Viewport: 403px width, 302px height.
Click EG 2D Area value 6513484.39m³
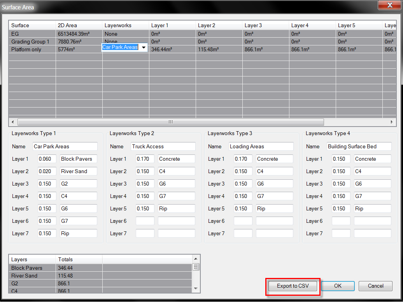74,34
